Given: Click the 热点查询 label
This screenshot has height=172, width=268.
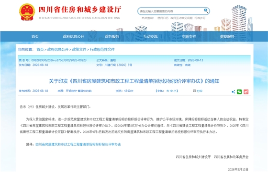Looking at the screenshot, I should 147,18.
